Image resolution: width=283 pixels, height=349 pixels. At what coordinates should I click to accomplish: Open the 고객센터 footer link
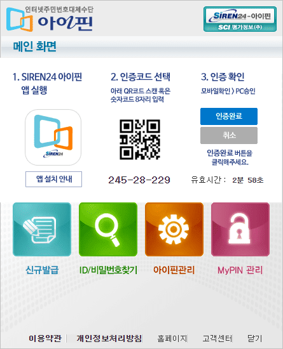(217, 339)
